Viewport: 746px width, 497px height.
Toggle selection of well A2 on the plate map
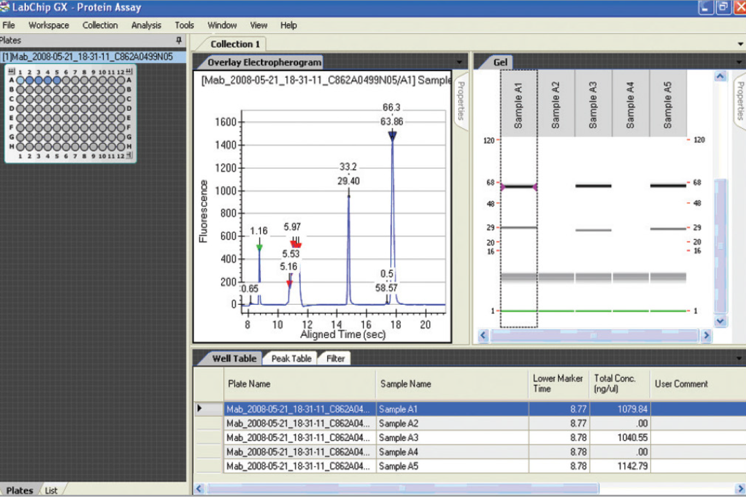coord(29,80)
